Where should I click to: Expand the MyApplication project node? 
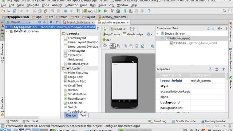(7, 27)
